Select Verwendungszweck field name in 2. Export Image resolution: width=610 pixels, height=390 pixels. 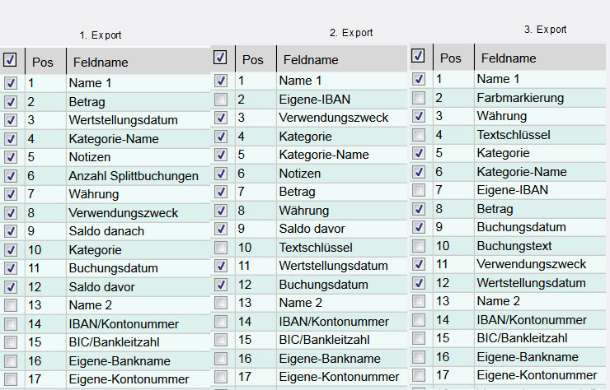click(333, 118)
